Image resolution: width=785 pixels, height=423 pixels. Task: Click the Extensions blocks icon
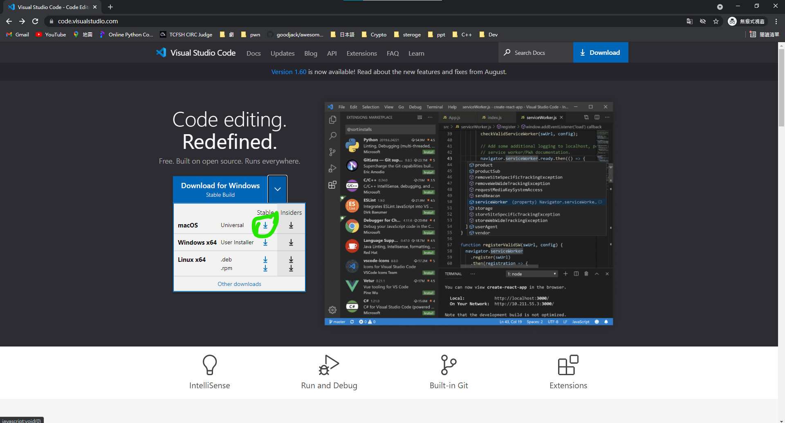pos(568,365)
